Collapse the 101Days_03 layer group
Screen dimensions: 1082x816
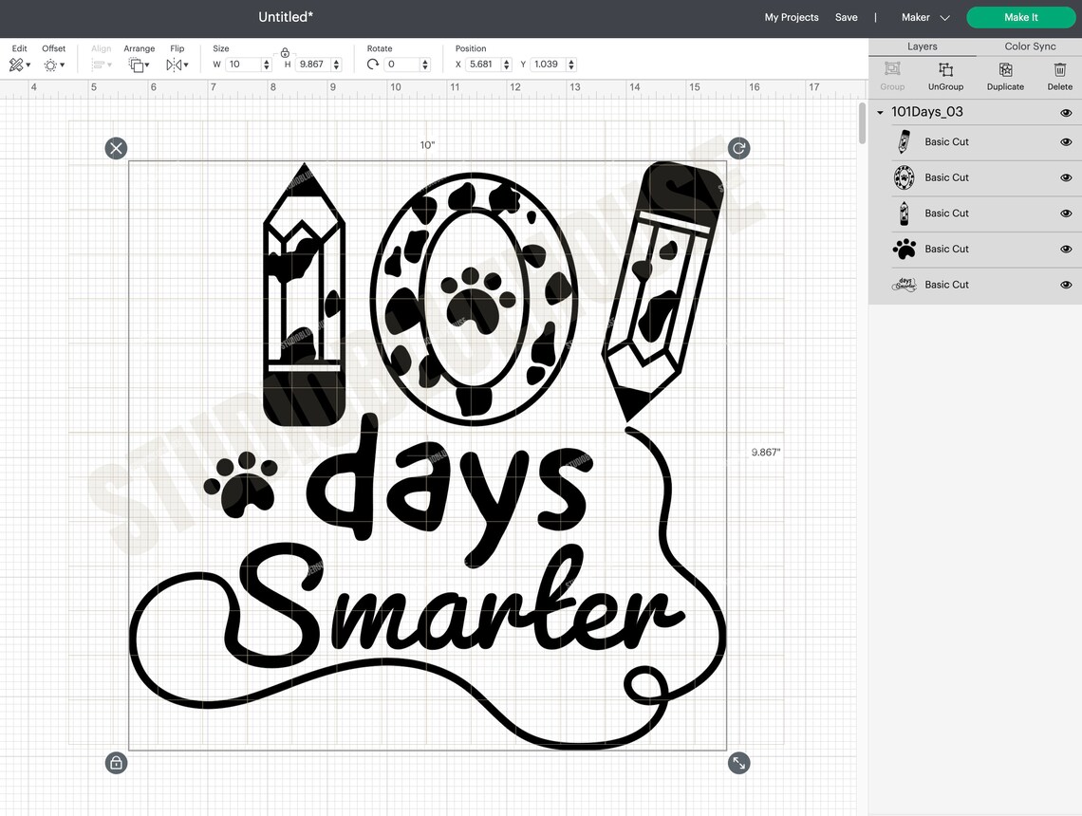pyautogui.click(x=880, y=112)
